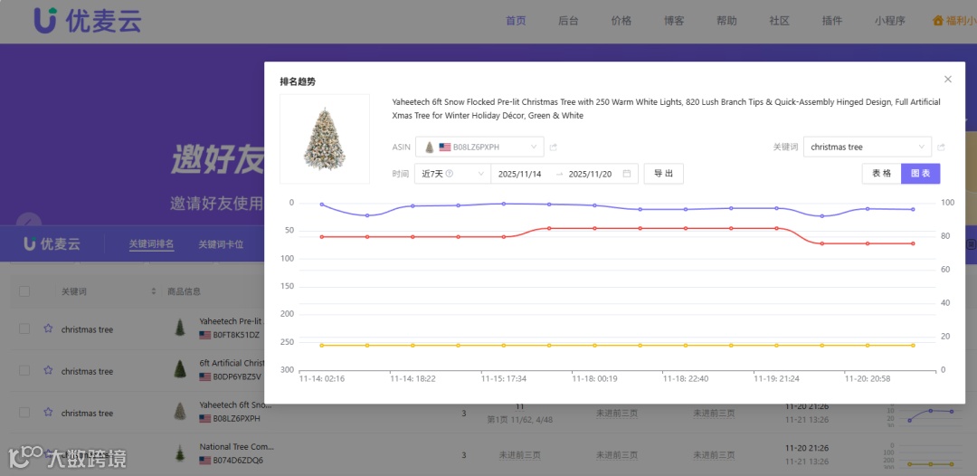Open external link icon next to ASIN selector

tap(554, 147)
